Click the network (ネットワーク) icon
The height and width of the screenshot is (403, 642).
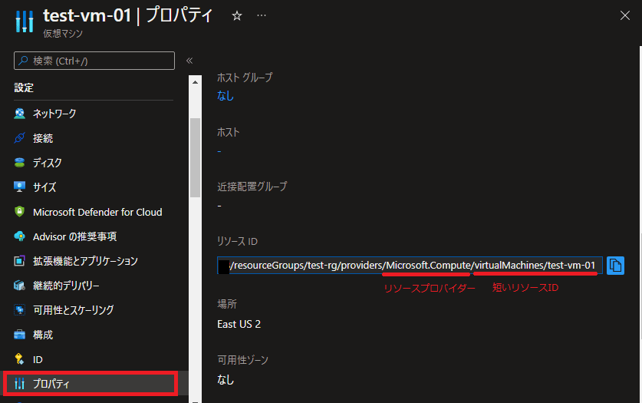point(19,114)
